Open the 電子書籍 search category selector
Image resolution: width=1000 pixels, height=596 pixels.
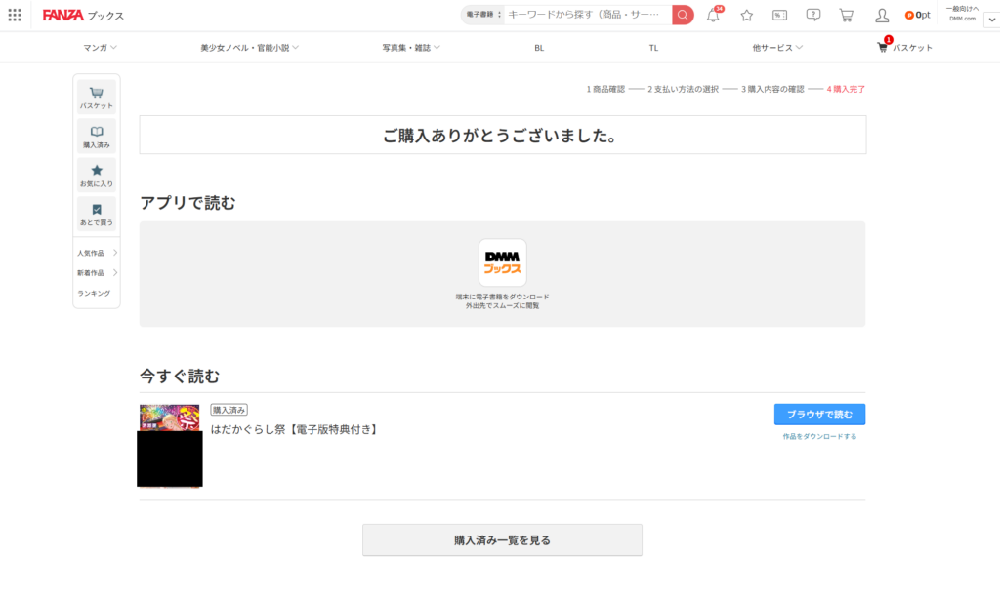point(482,15)
